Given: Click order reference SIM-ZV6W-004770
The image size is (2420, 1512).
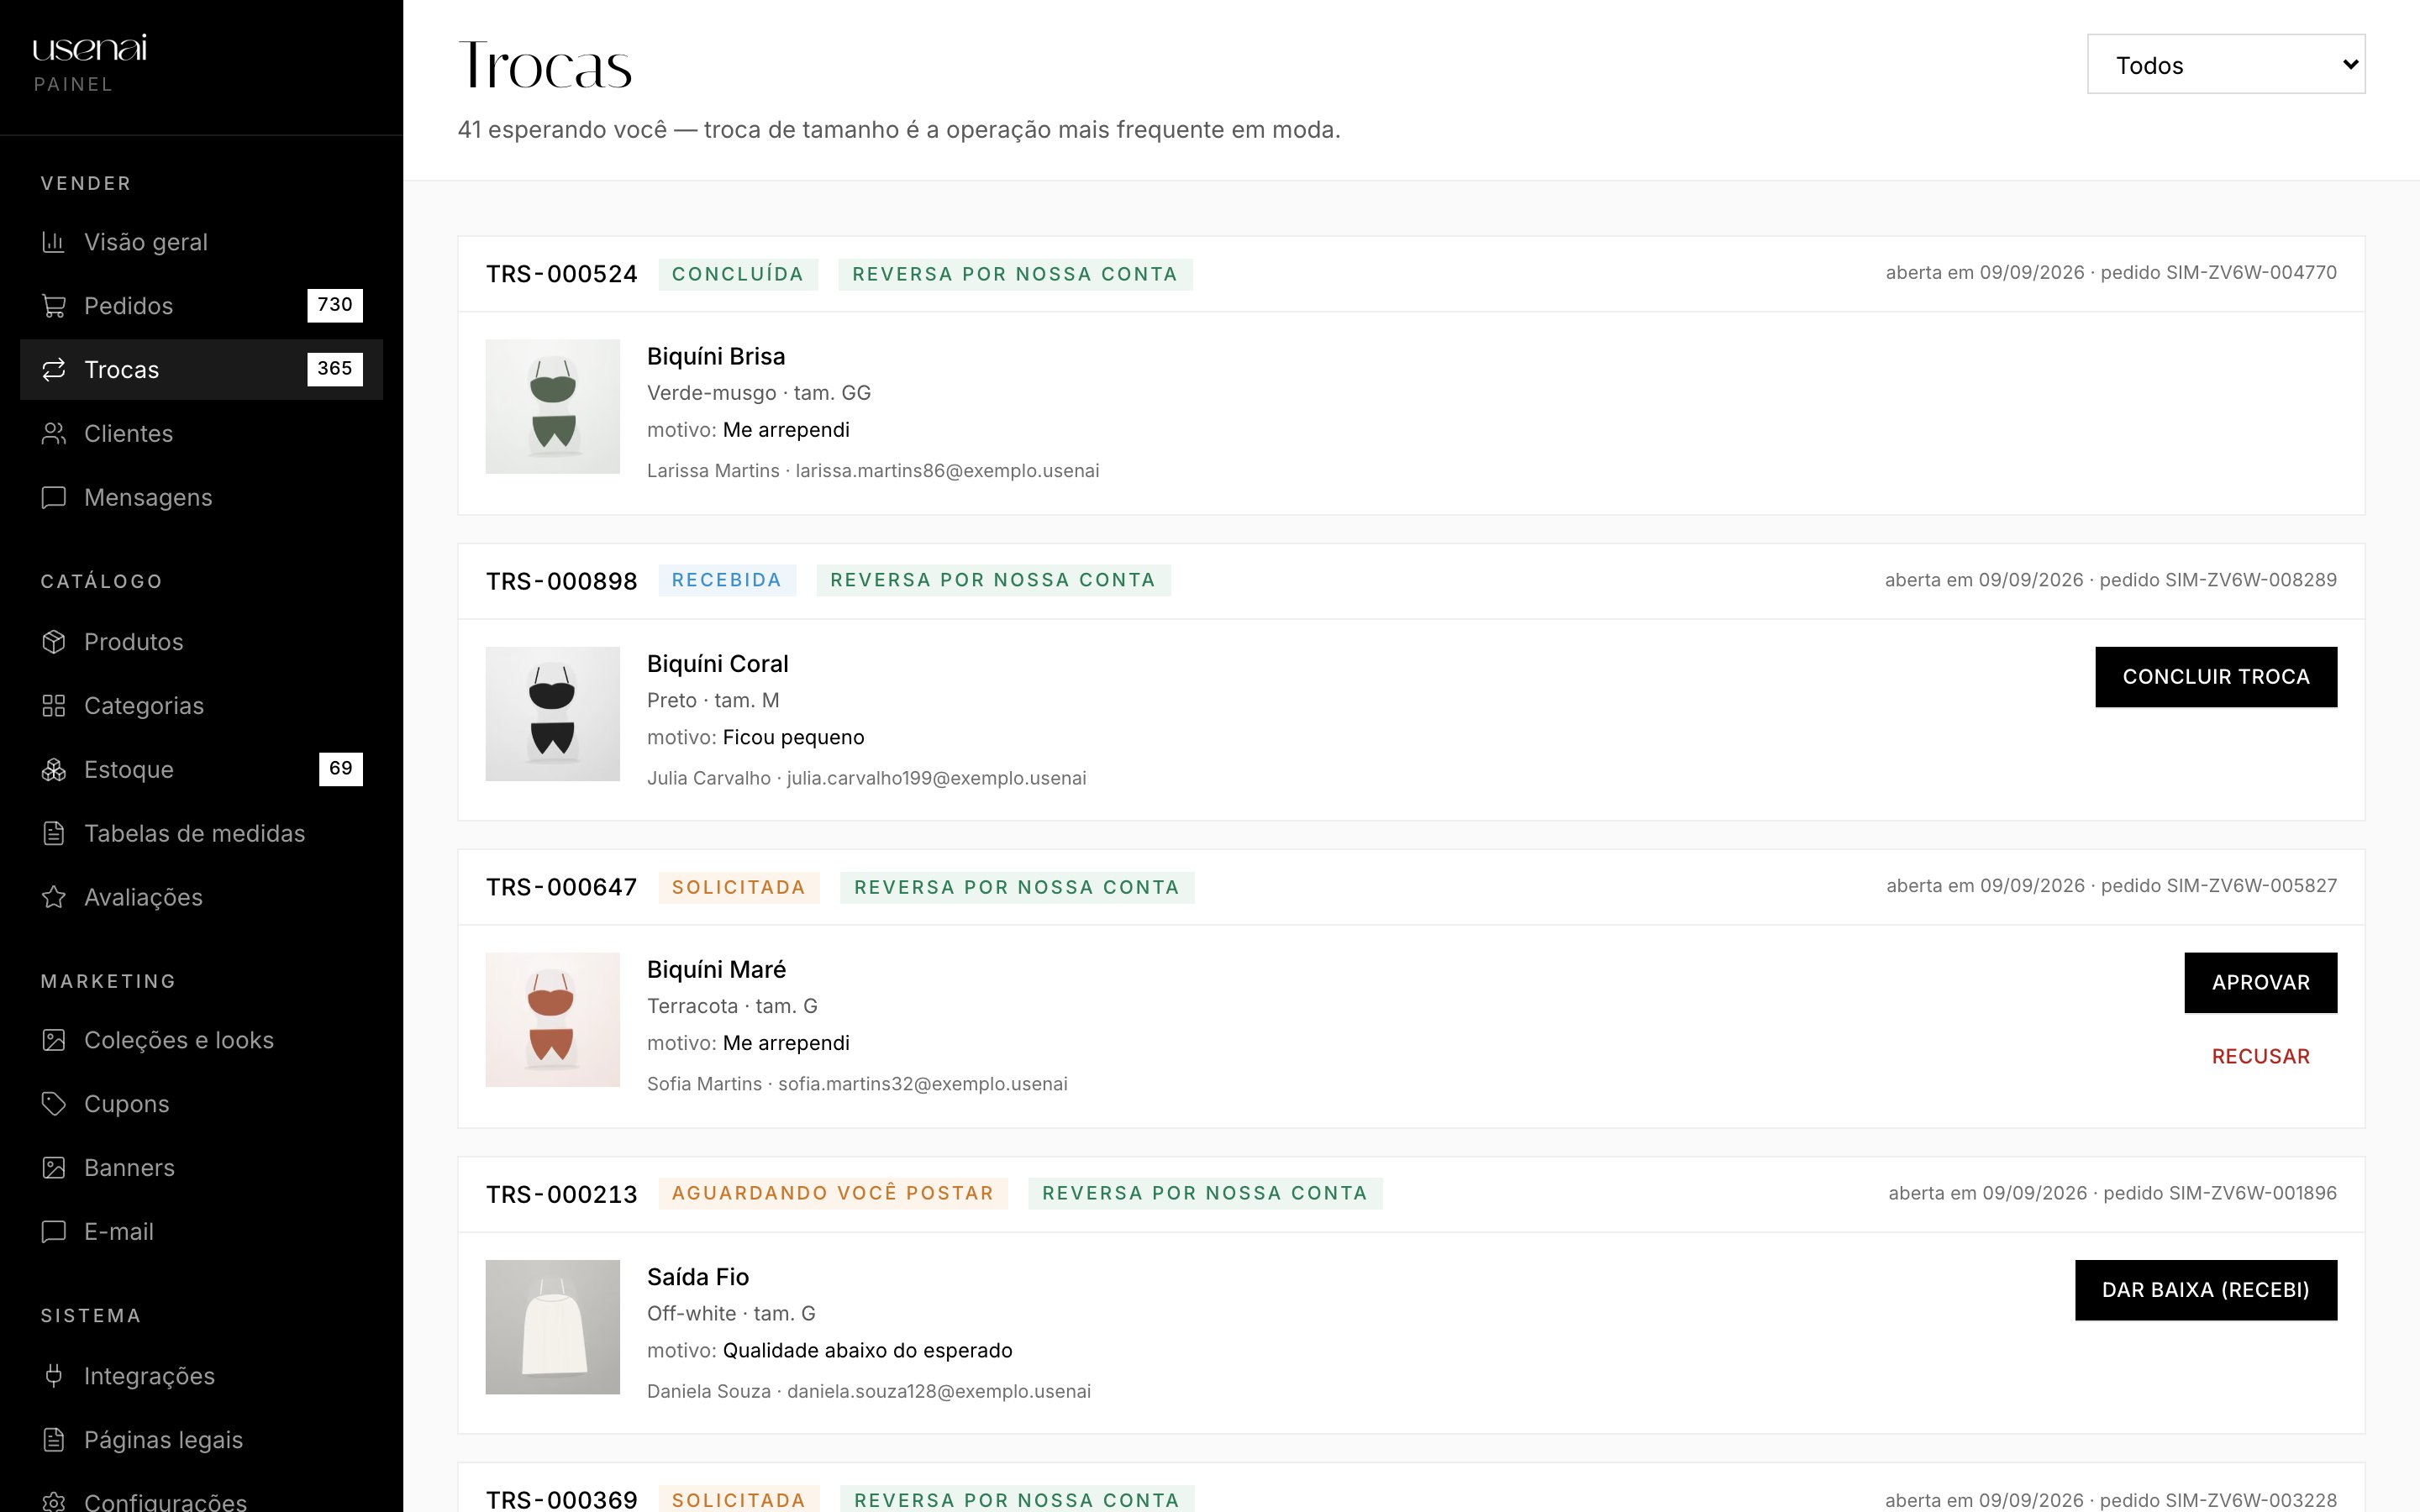Looking at the screenshot, I should 2251,272.
